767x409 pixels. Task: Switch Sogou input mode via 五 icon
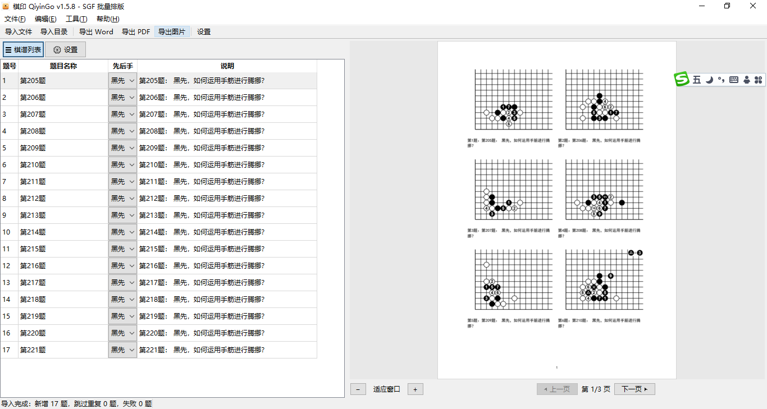point(697,80)
